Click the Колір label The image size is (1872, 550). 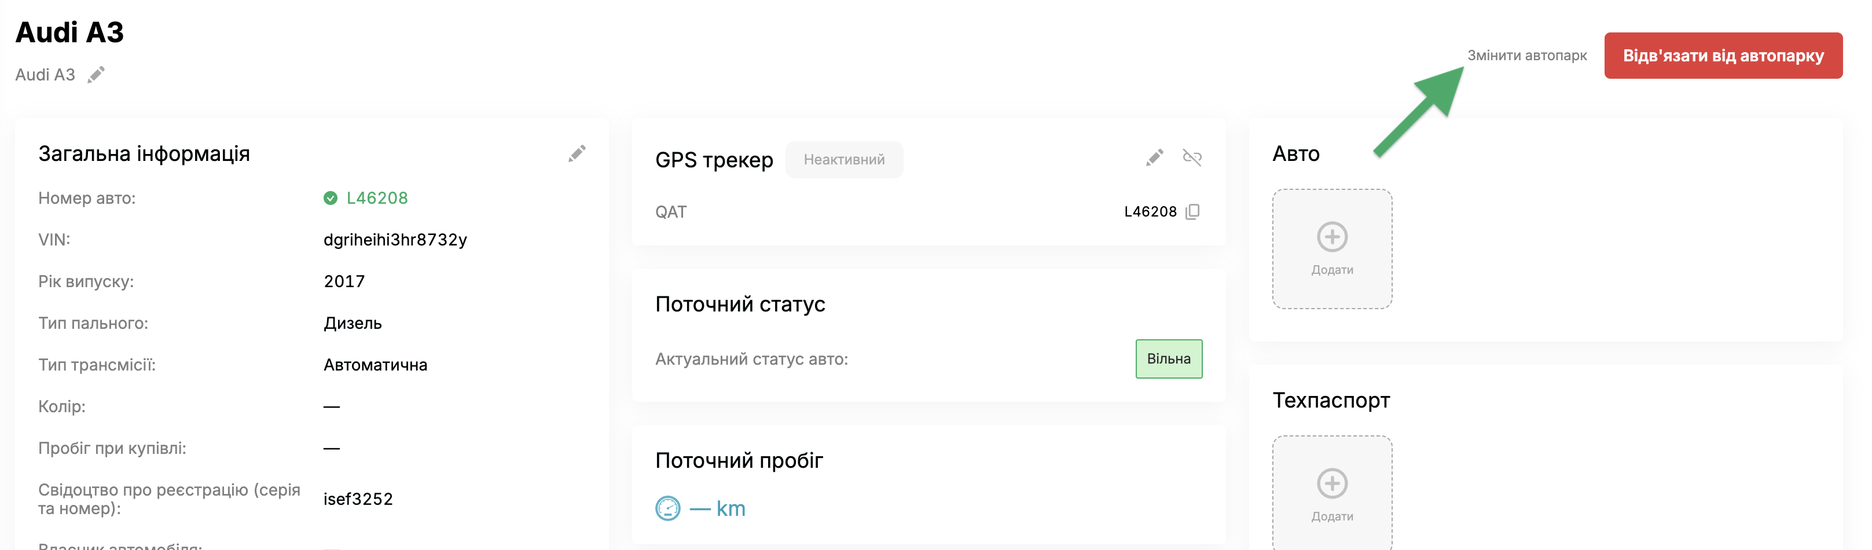[62, 407]
